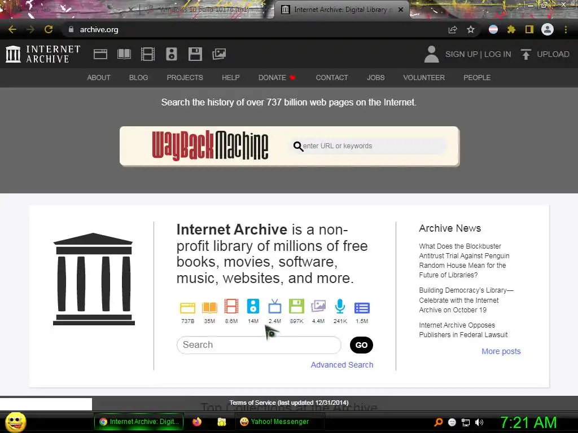Image resolution: width=578 pixels, height=433 pixels.
Task: Open the yellow file manager taskbar icon
Action: (x=221, y=422)
